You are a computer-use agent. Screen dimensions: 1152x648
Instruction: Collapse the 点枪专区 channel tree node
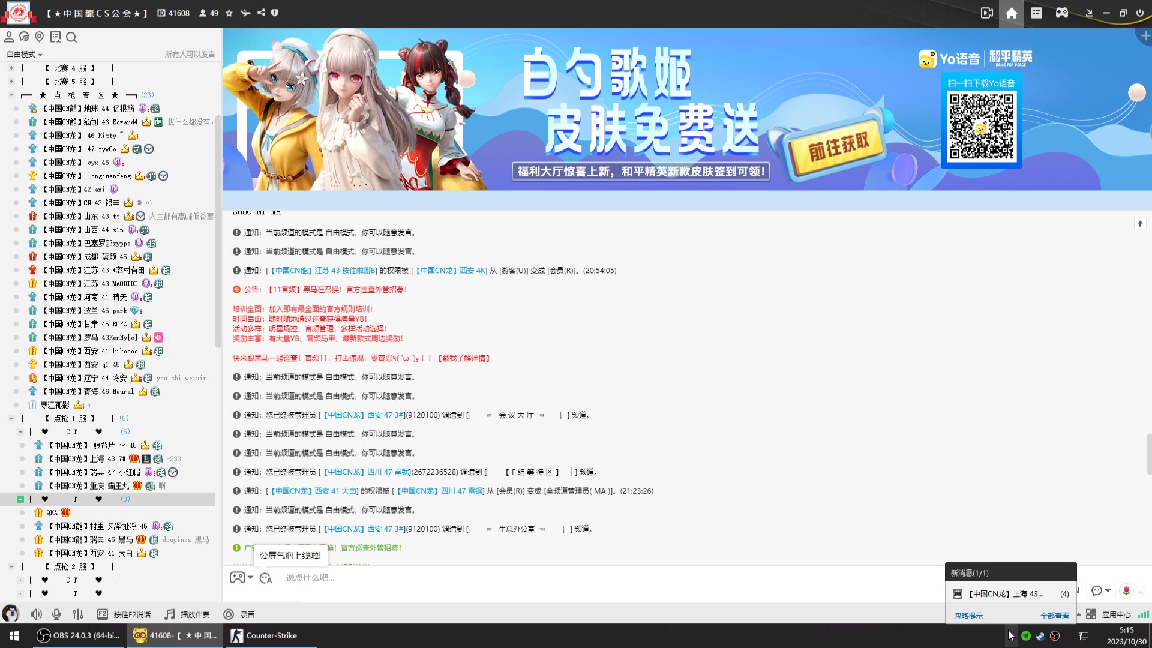pos(10,95)
